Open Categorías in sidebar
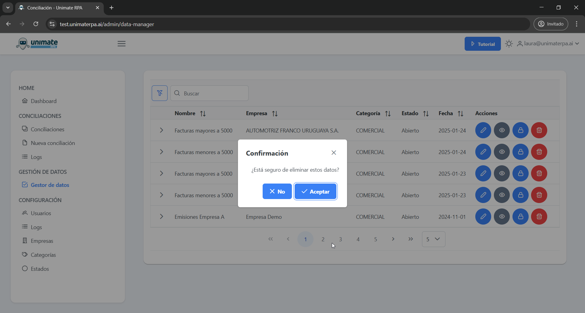The width and height of the screenshot is (585, 313). [x=39, y=255]
